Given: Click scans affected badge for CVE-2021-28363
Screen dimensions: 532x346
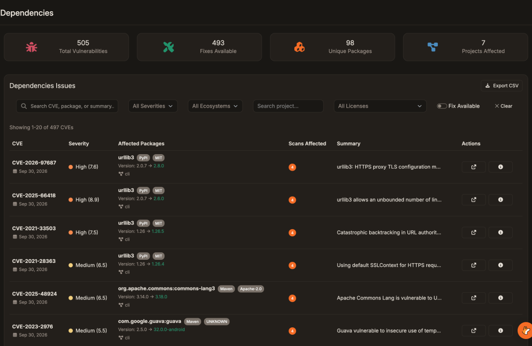Looking at the screenshot, I should tap(292, 266).
